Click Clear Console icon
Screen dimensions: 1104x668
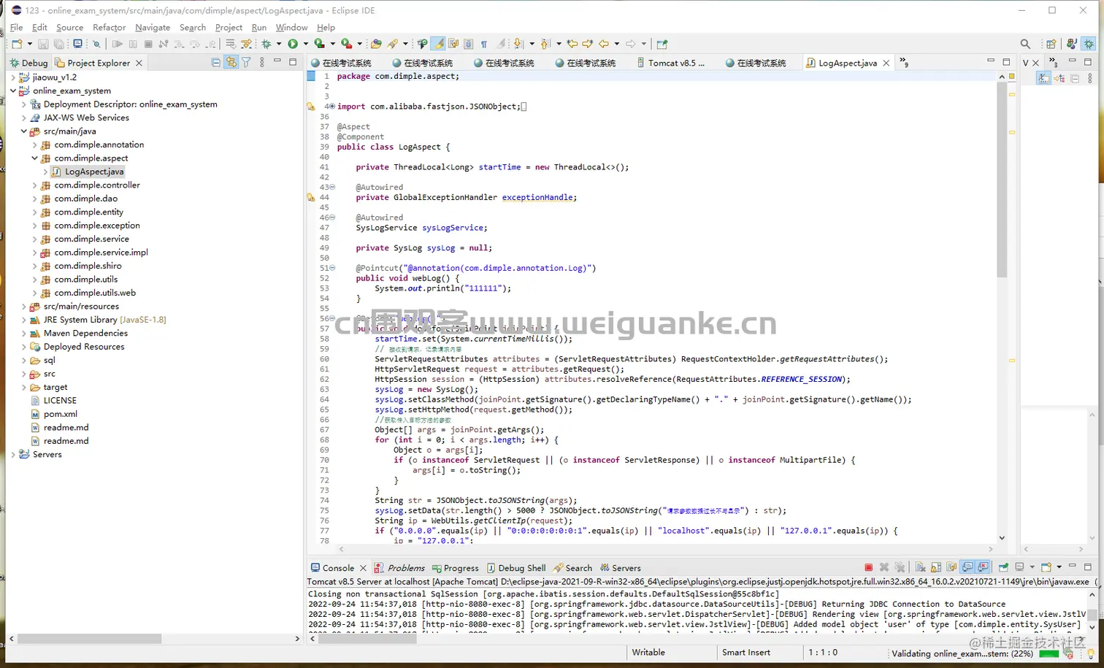[x=920, y=567]
